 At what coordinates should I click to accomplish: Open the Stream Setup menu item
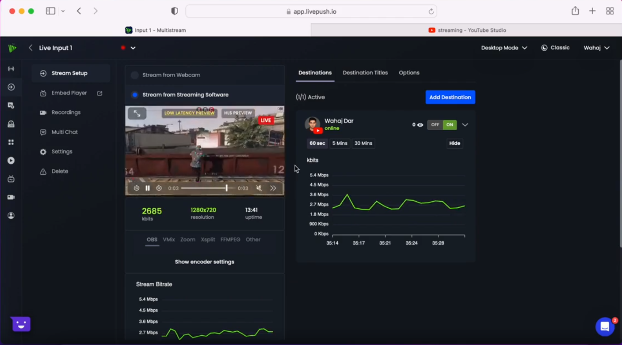pyautogui.click(x=71, y=73)
